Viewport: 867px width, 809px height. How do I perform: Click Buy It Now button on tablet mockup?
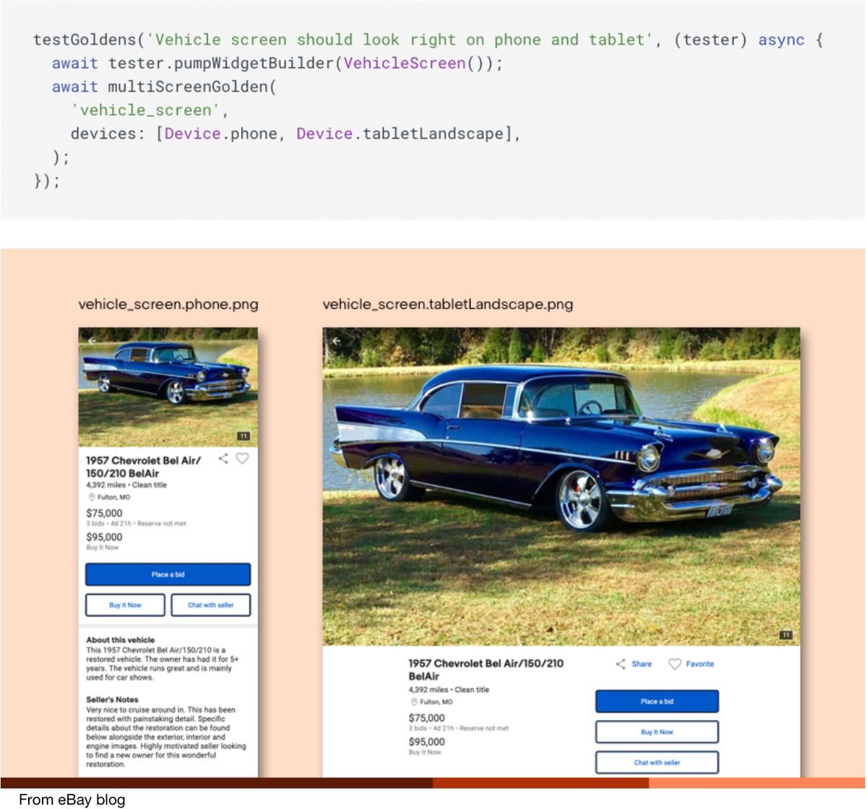point(657,732)
